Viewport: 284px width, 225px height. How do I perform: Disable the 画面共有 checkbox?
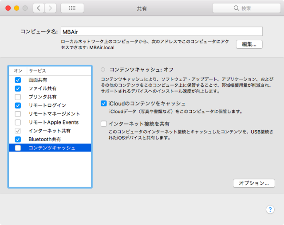pos(18,80)
